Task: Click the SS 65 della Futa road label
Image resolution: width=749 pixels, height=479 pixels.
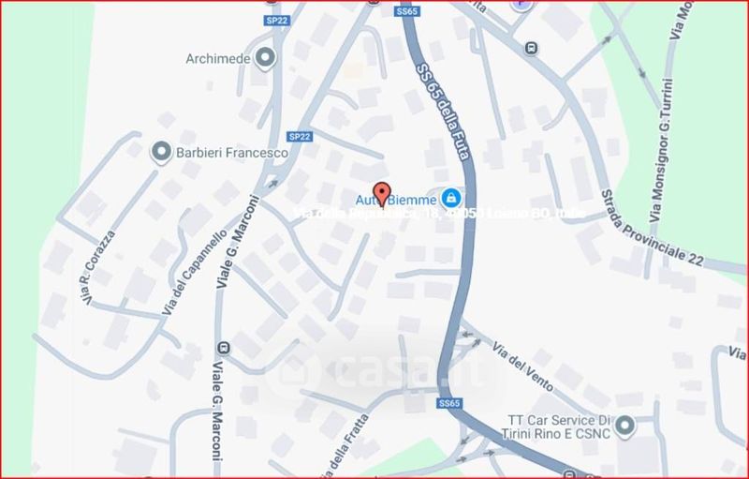Action: (443, 112)
